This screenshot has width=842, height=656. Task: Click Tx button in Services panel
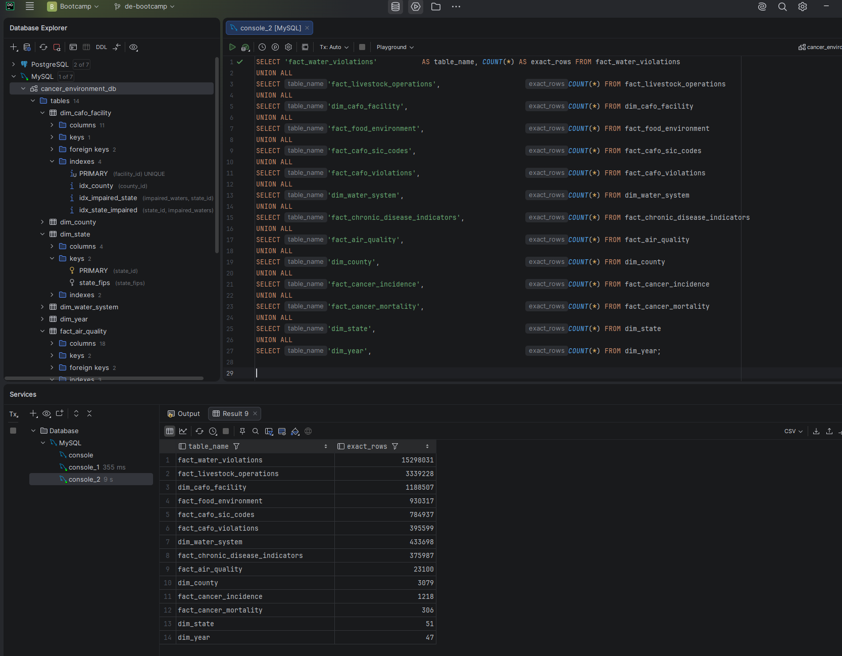point(14,414)
